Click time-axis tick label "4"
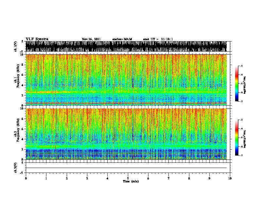The image size is (259, 200). tap(108, 178)
